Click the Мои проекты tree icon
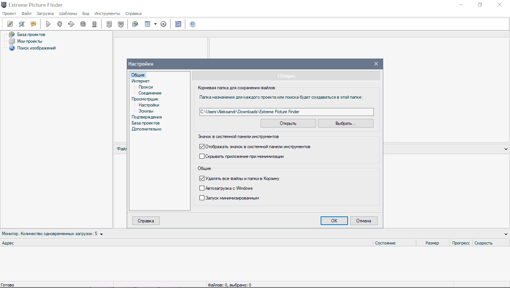Viewport: 510px width, 288px height. [12, 41]
